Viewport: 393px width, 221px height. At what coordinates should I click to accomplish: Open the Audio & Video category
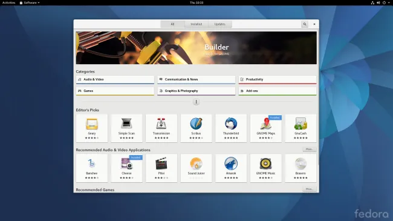tap(115, 79)
